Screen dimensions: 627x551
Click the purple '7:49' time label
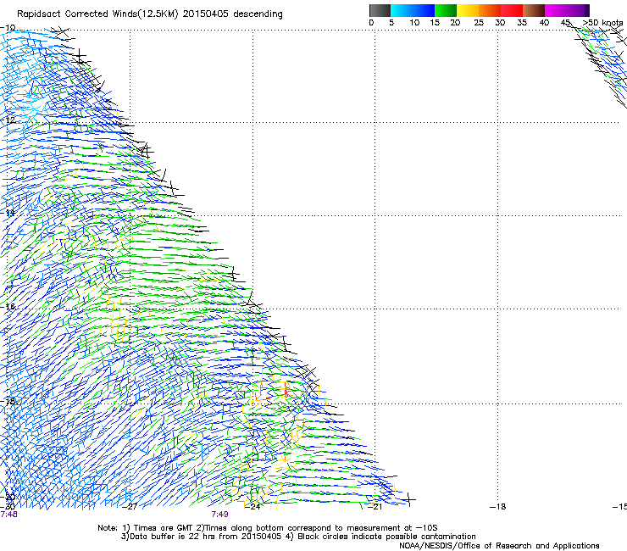(220, 515)
